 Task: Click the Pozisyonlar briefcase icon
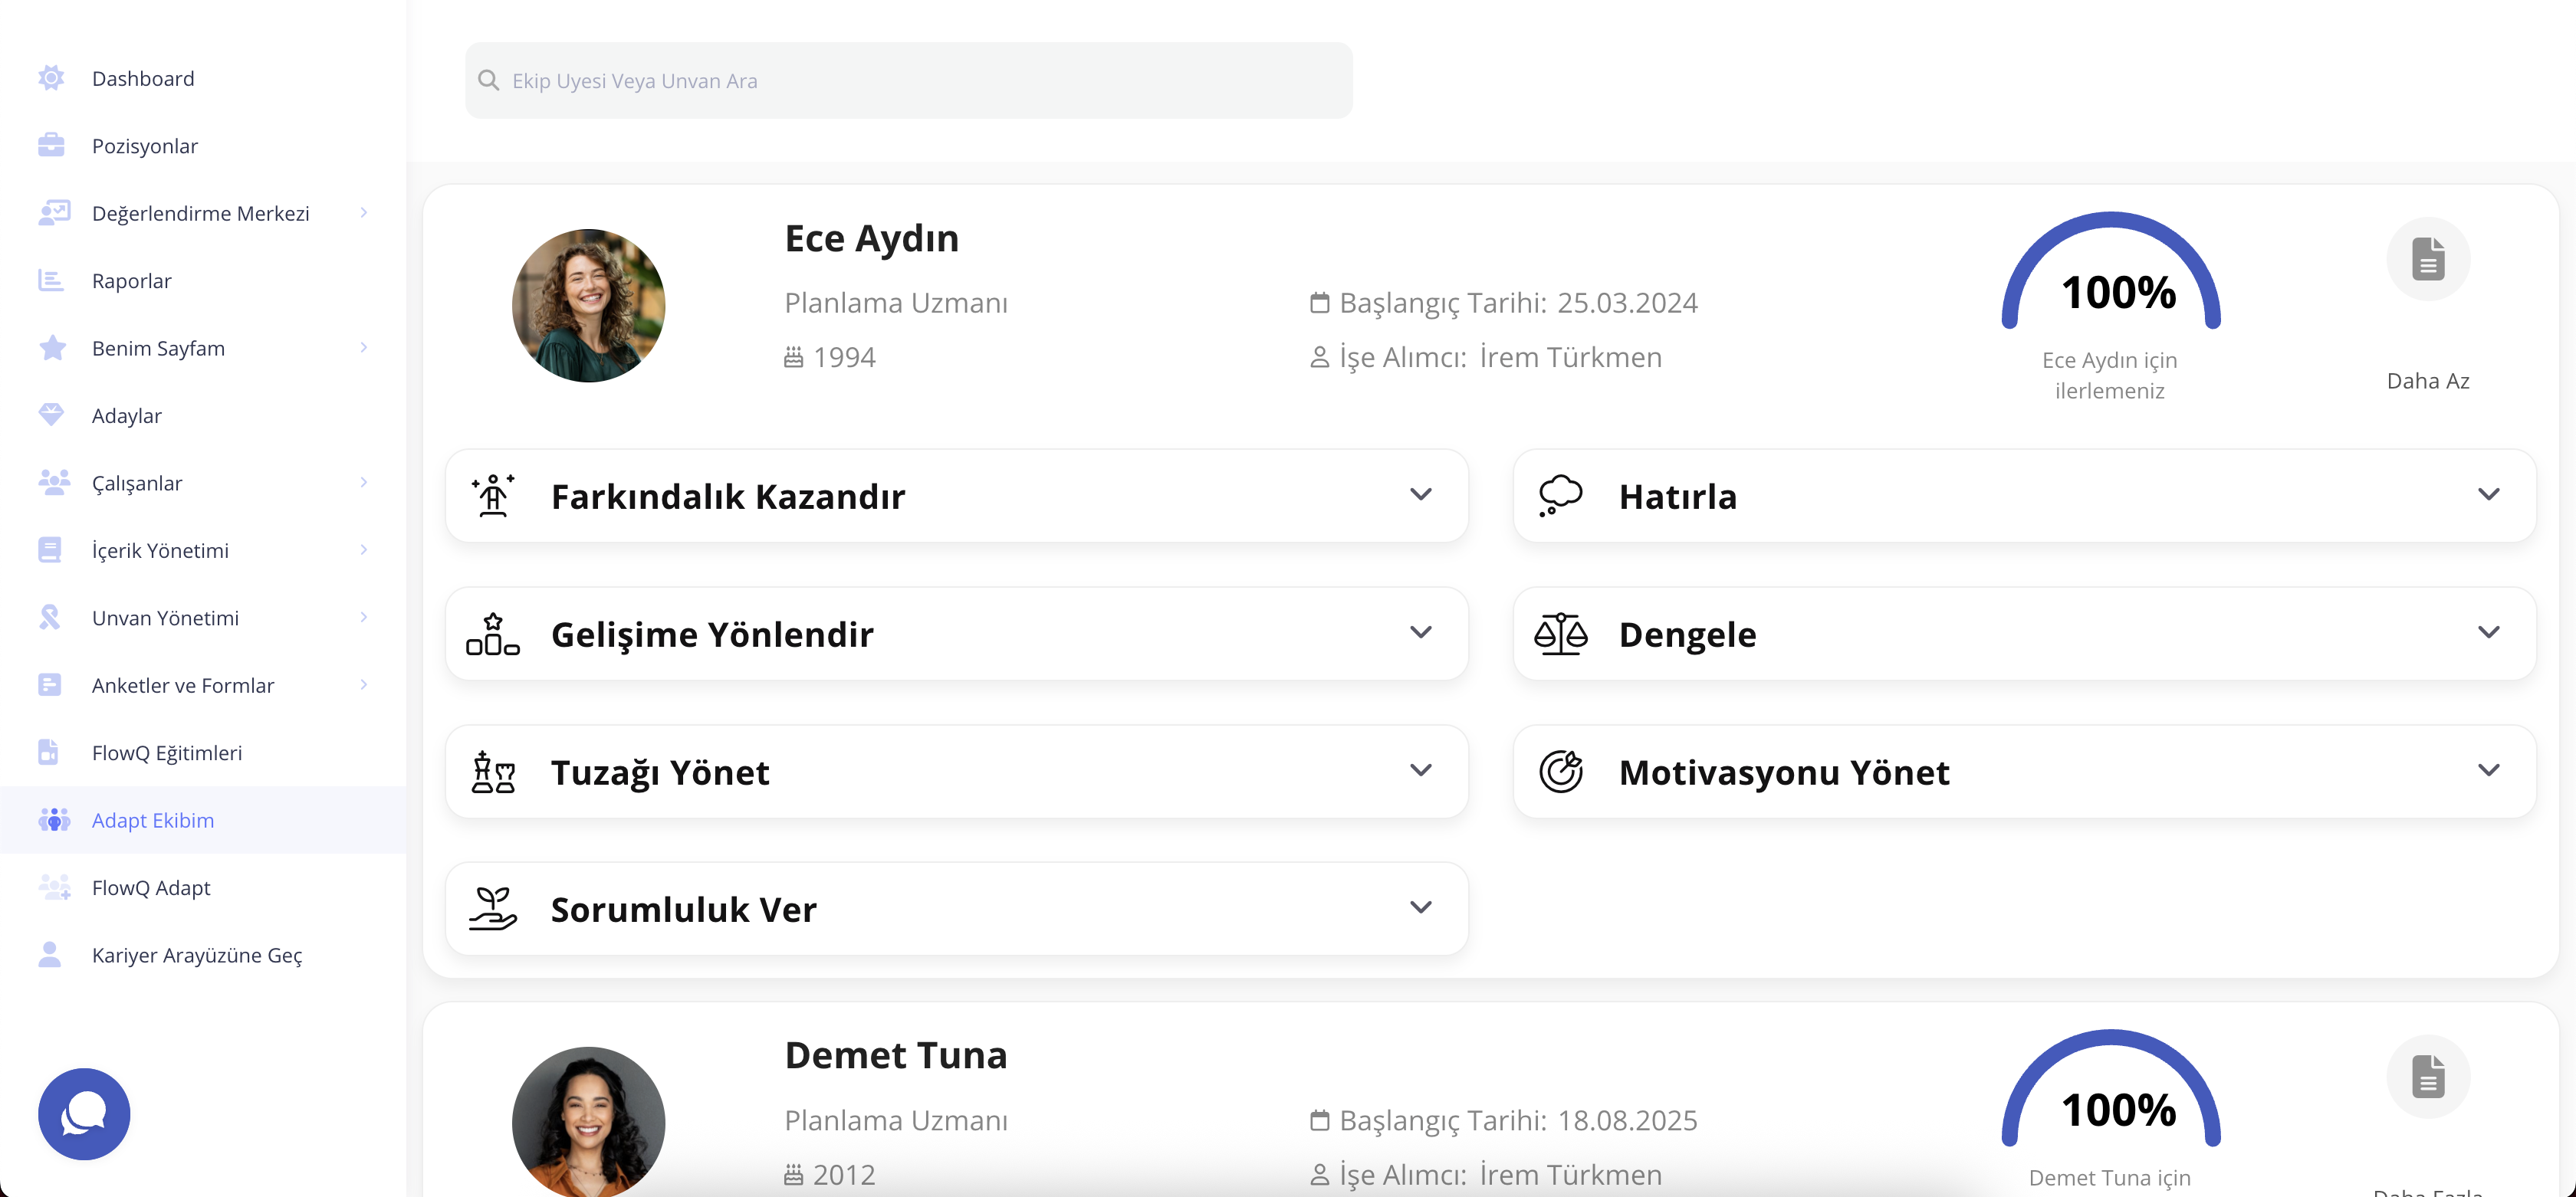point(51,146)
